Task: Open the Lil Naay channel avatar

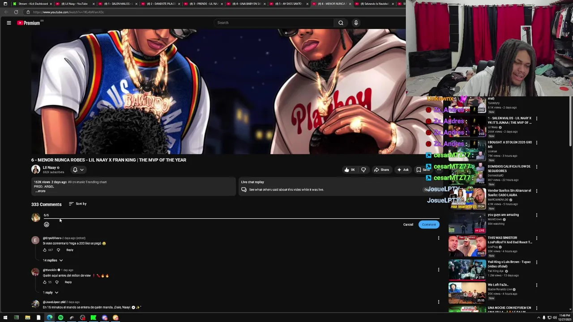Action: click(35, 169)
